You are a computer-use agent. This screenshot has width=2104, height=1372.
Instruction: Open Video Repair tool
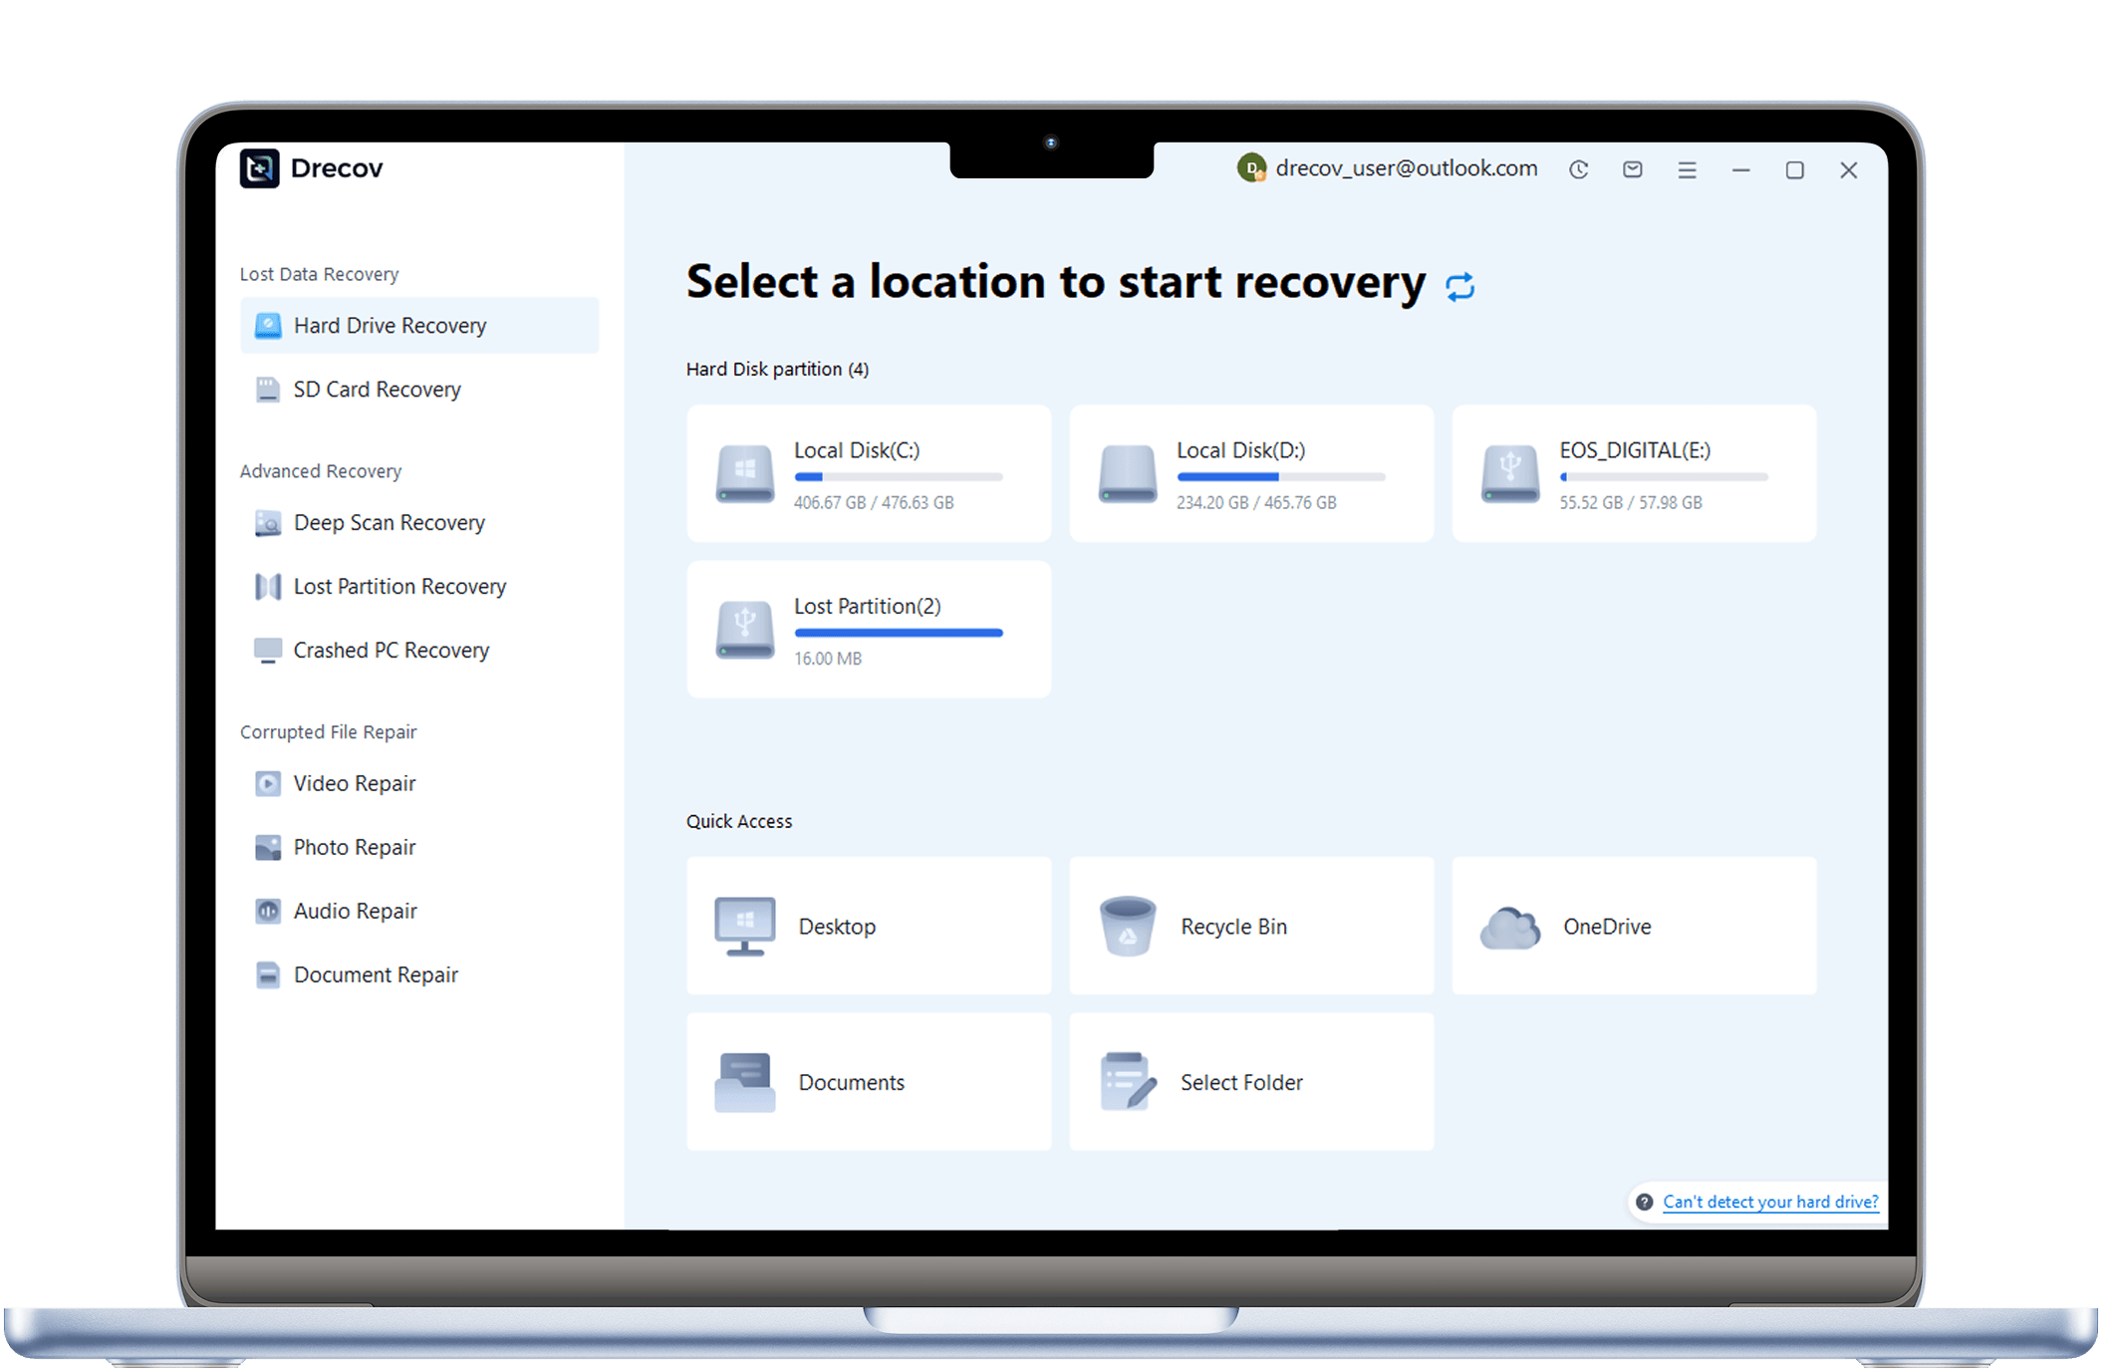[x=354, y=784]
